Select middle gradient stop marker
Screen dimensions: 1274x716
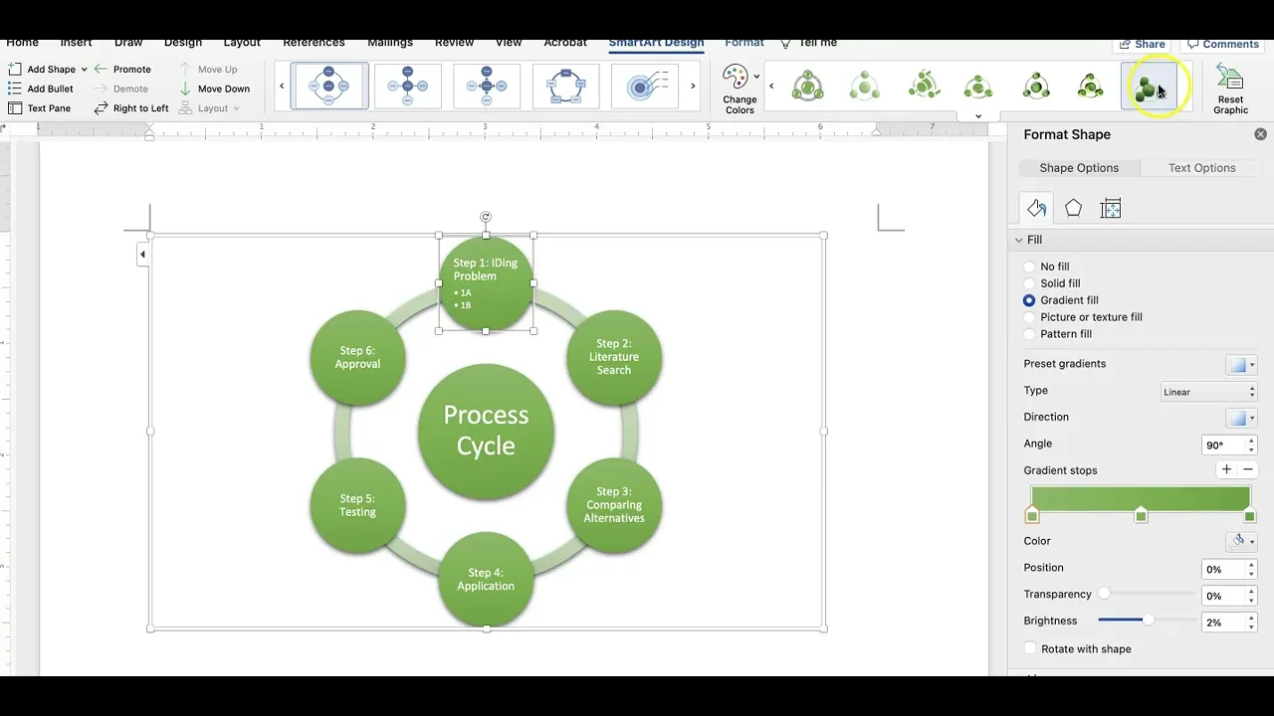click(x=1141, y=515)
